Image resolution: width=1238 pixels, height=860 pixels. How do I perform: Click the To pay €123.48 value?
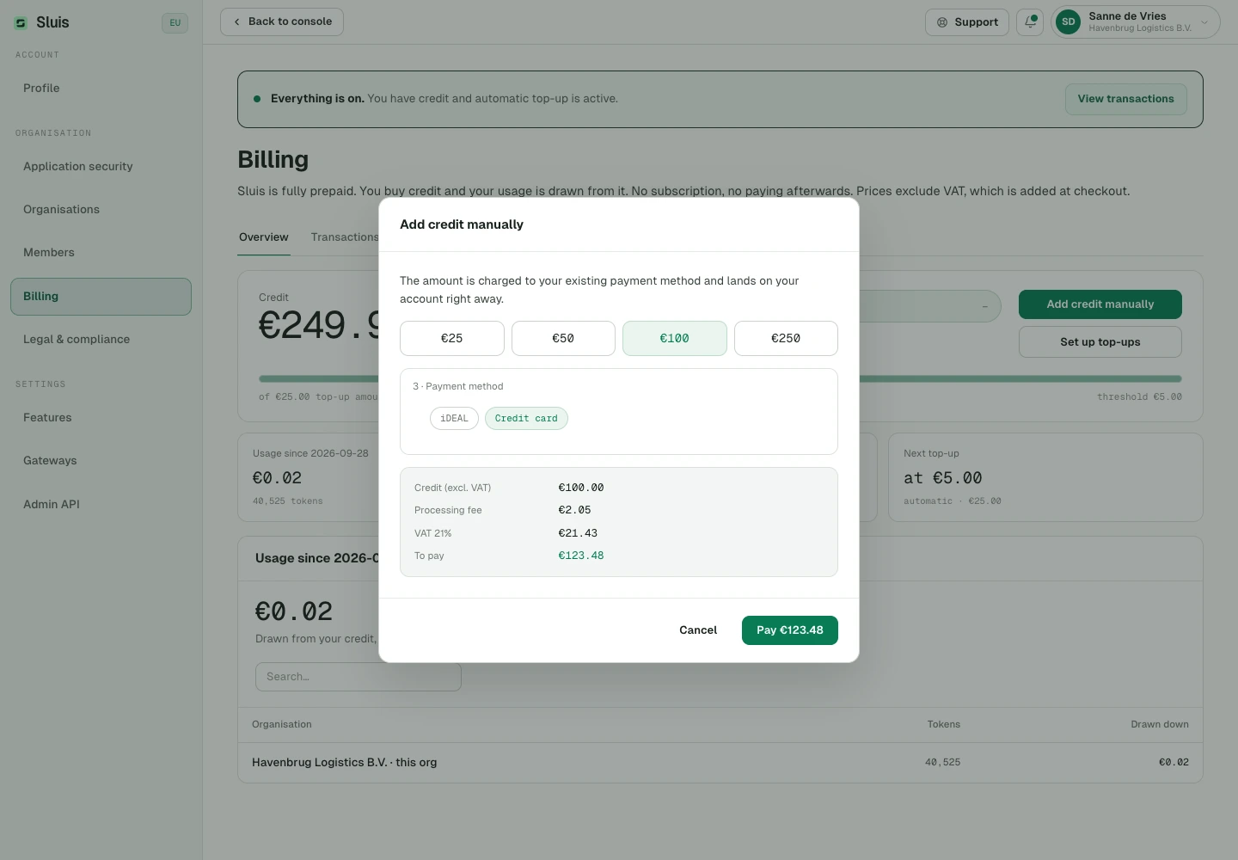(581, 556)
